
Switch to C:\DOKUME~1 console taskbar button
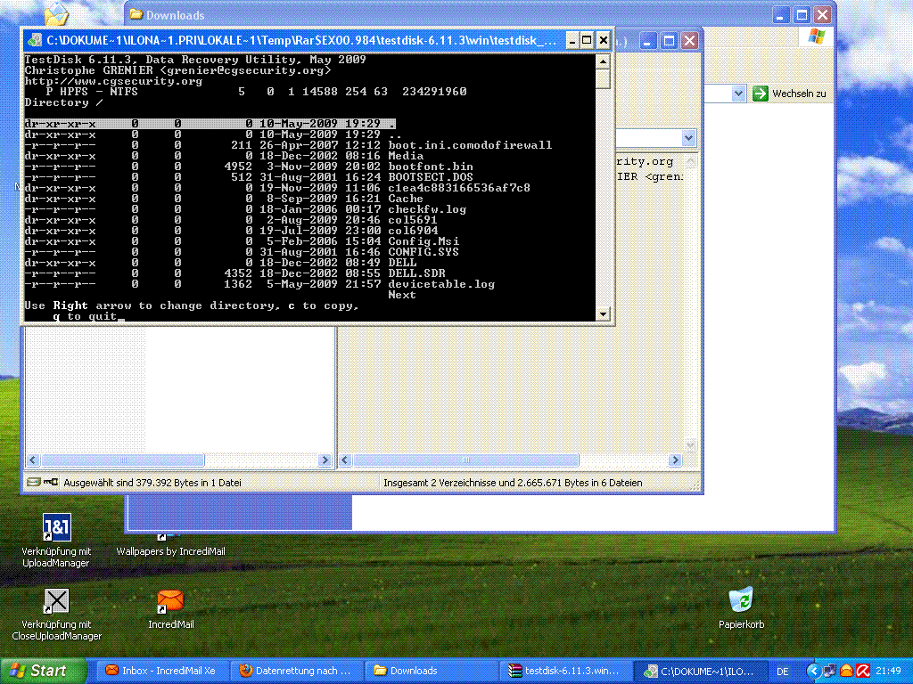point(699,671)
